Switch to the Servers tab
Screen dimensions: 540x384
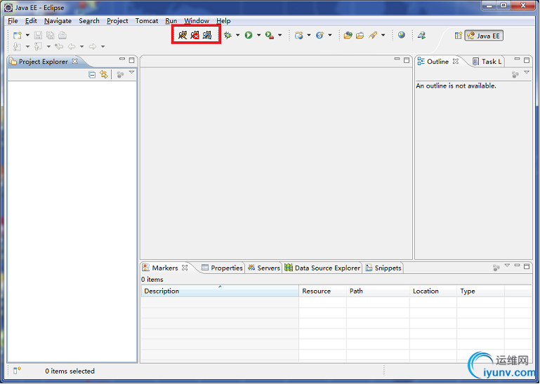pos(264,268)
